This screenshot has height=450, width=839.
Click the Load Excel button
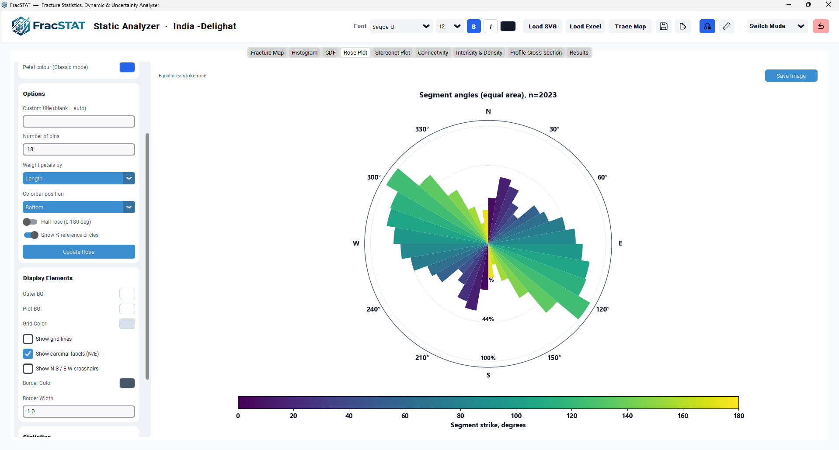coord(585,26)
